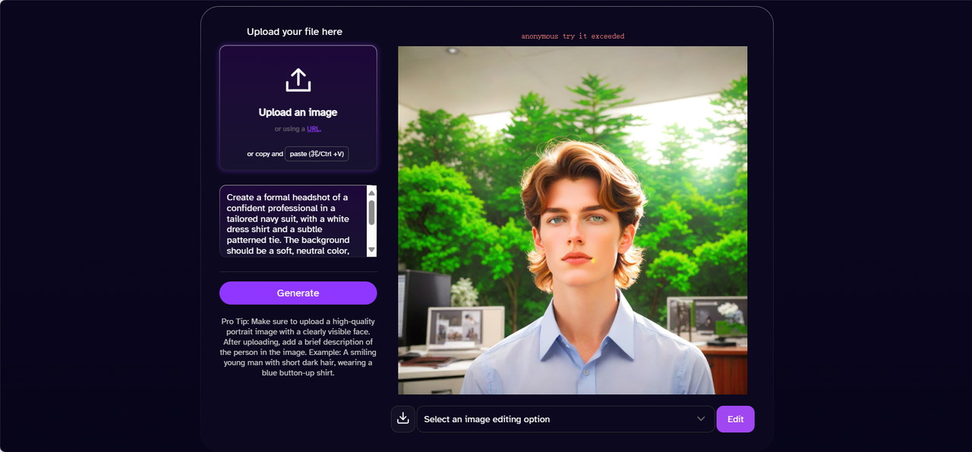Viewport: 972px width, 452px height.
Task: Click the purple Generate button
Action: [298, 293]
